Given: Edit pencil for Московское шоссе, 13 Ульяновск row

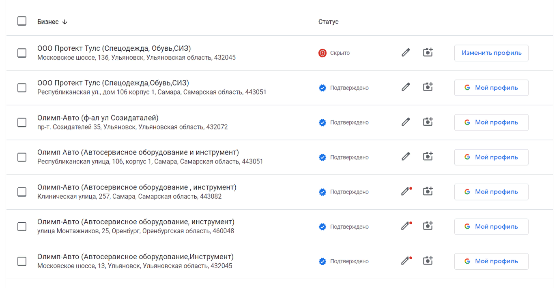Looking at the screenshot, I should pos(406,261).
